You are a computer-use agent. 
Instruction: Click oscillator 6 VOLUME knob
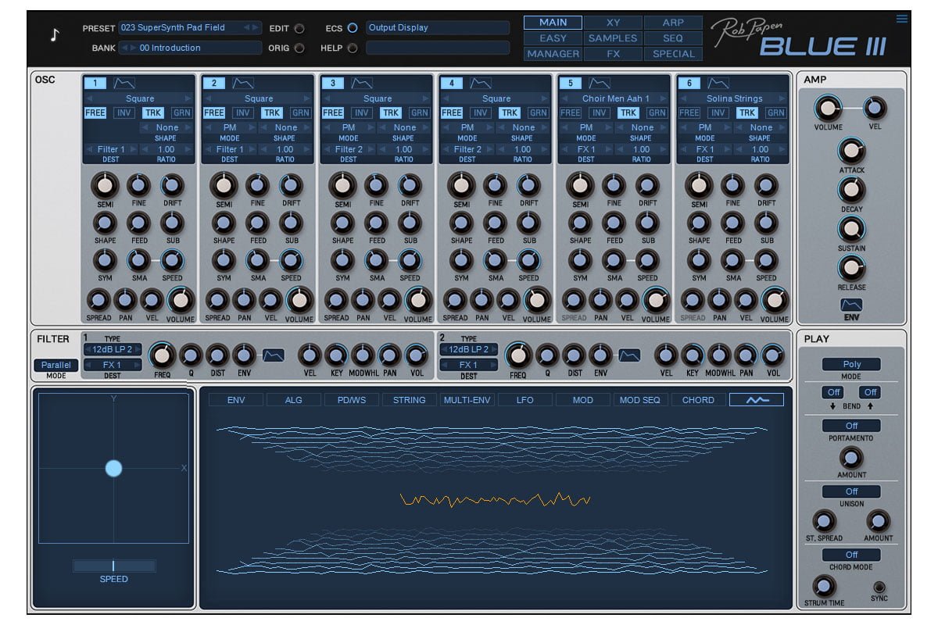[x=775, y=300]
